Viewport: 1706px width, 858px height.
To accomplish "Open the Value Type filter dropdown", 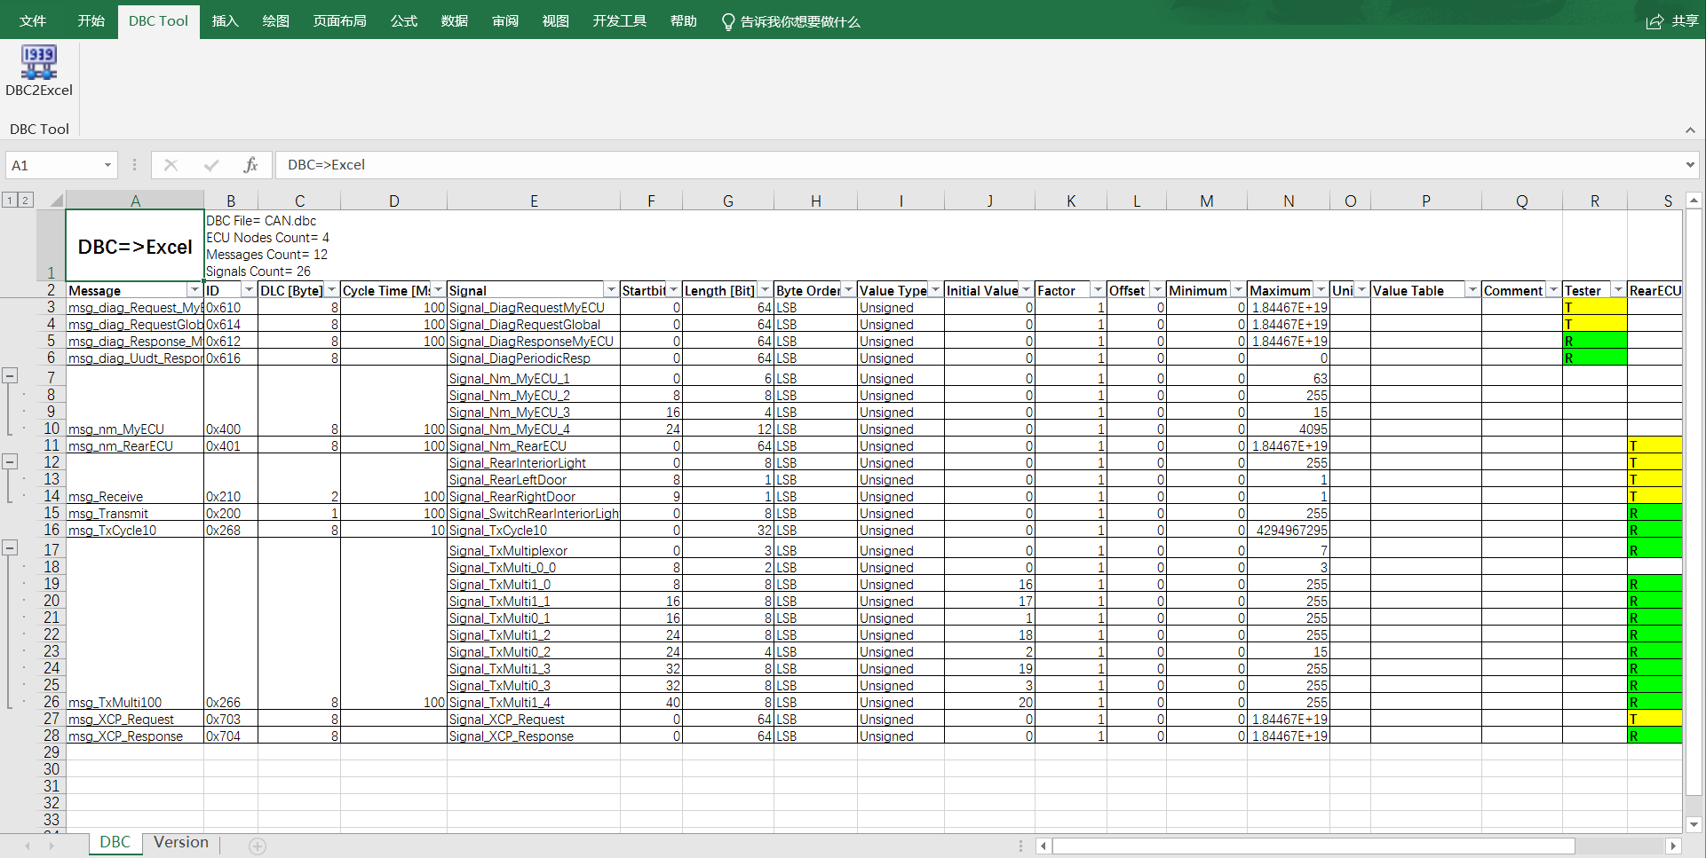I will point(935,290).
